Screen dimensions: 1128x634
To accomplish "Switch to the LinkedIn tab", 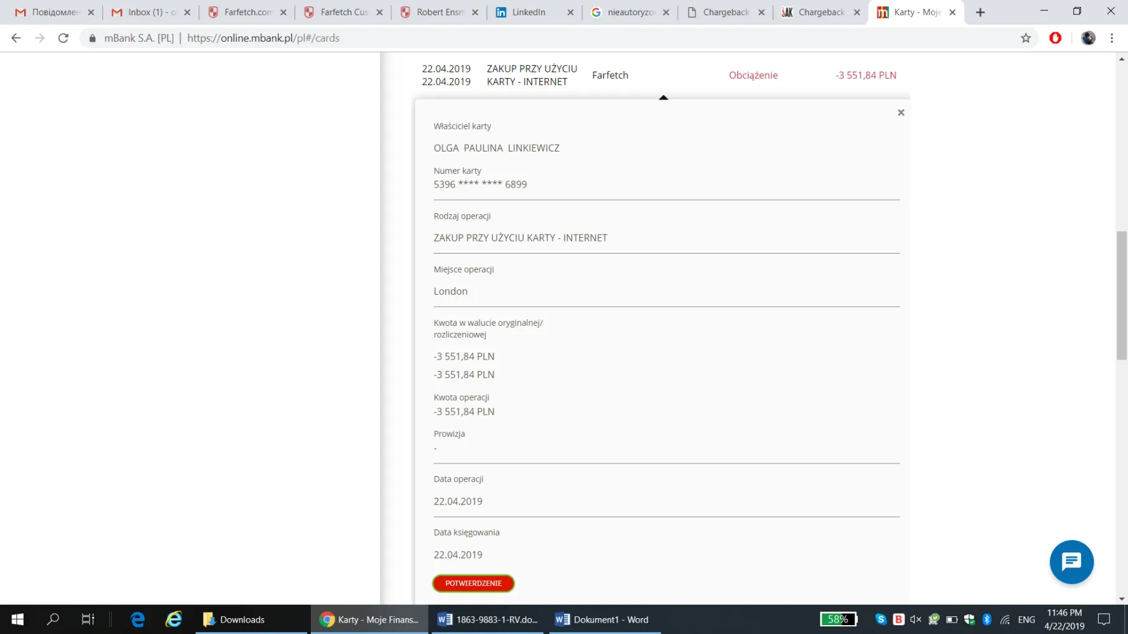I will coord(528,12).
